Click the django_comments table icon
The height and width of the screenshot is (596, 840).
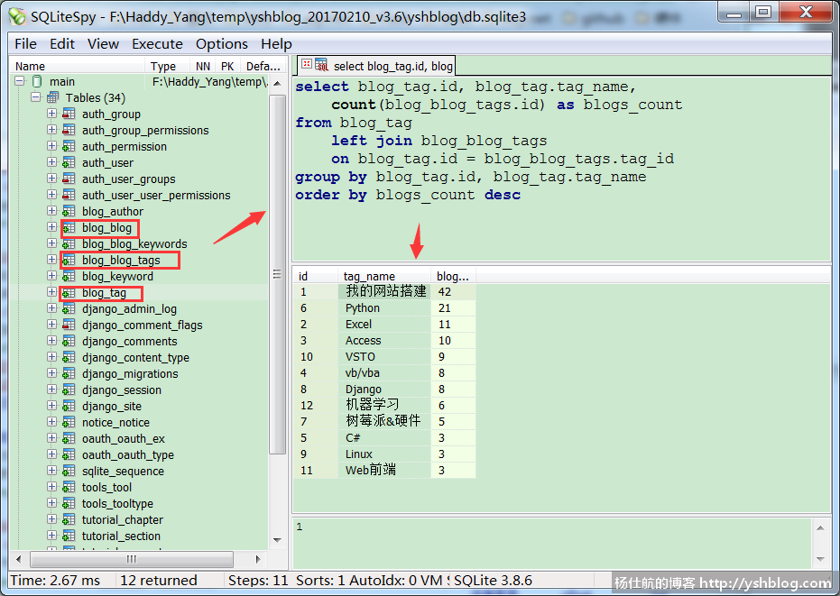click(x=69, y=341)
